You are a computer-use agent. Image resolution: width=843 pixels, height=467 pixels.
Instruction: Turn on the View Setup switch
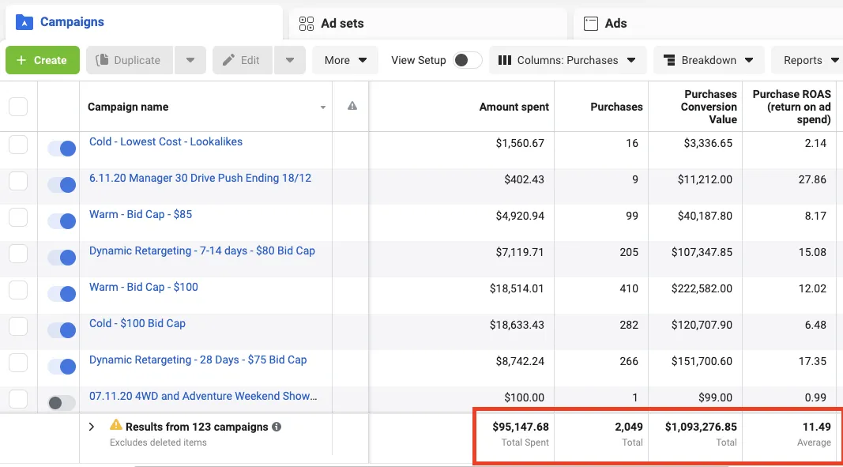tap(467, 60)
